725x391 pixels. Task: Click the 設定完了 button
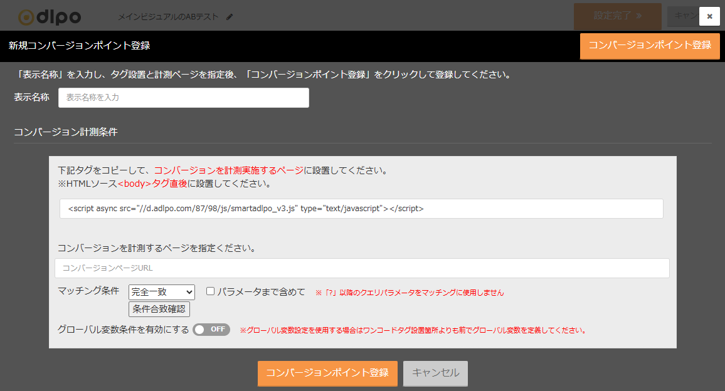click(x=618, y=16)
